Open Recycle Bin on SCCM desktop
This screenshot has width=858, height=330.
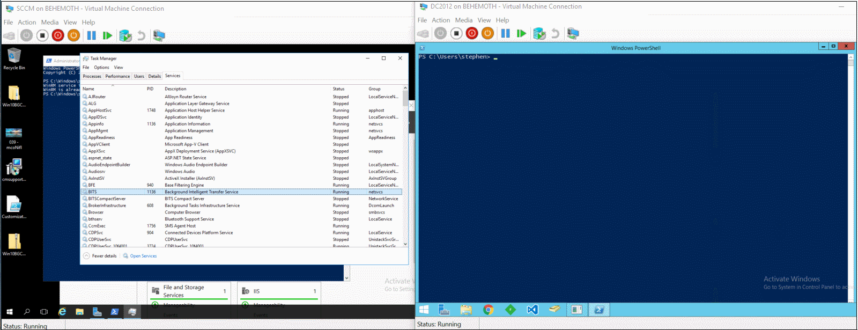point(14,59)
